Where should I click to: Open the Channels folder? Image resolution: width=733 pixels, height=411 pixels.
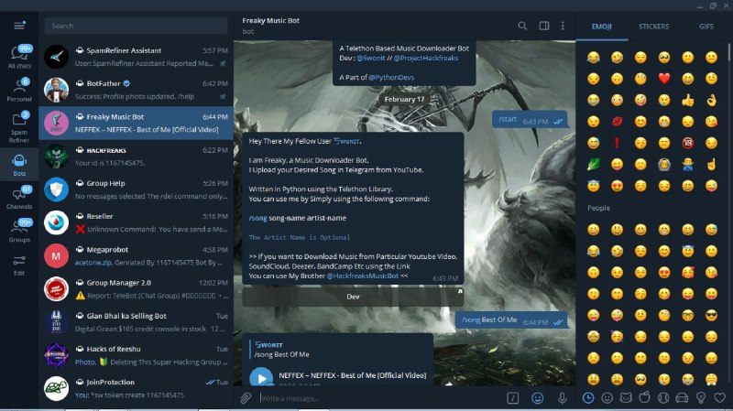click(19, 197)
